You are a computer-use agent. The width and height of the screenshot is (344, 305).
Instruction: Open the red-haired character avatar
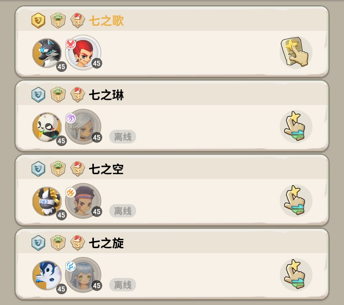click(83, 52)
